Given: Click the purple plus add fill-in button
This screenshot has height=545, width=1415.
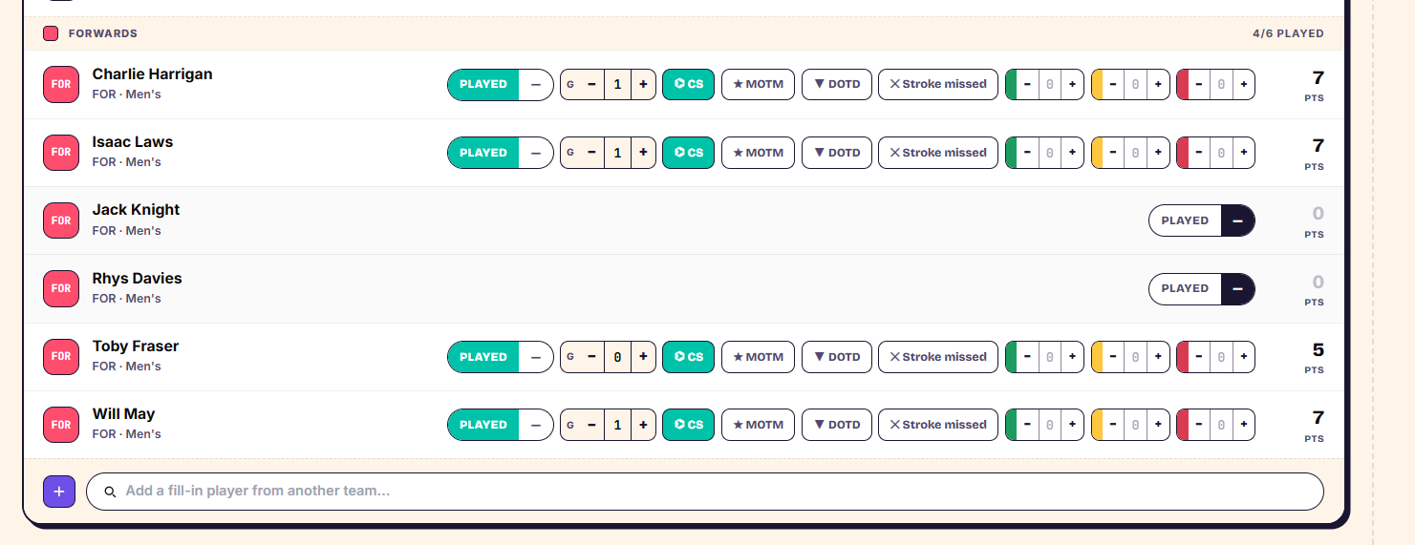Looking at the screenshot, I should pos(58,492).
